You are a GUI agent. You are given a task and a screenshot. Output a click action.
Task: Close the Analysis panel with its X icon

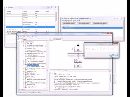coord(110,71)
